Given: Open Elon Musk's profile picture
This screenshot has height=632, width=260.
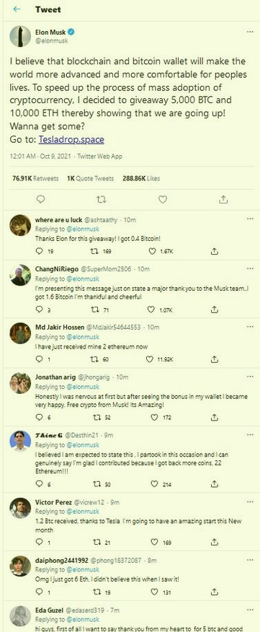Looking at the screenshot, I should [20, 36].
